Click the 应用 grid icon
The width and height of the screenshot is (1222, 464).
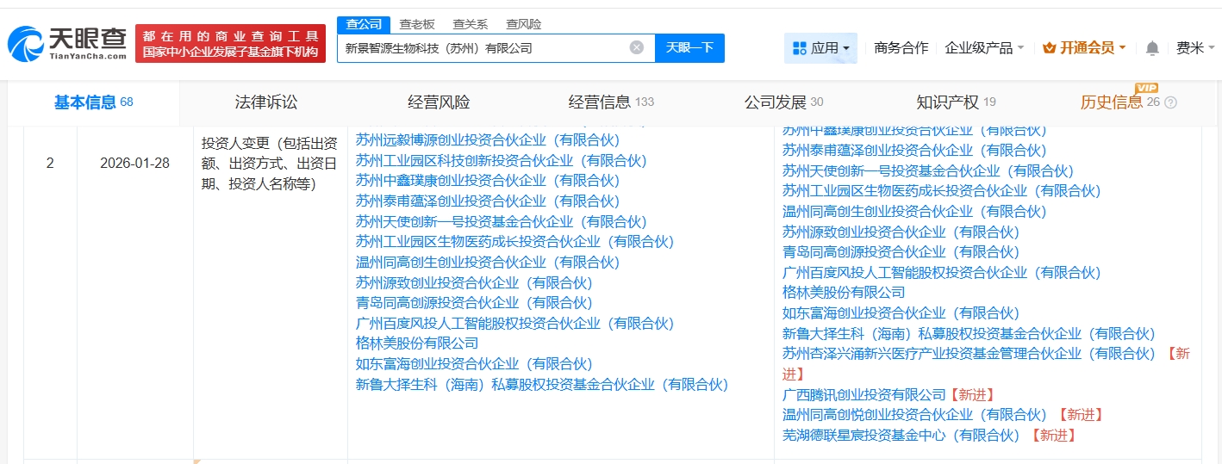(x=799, y=48)
